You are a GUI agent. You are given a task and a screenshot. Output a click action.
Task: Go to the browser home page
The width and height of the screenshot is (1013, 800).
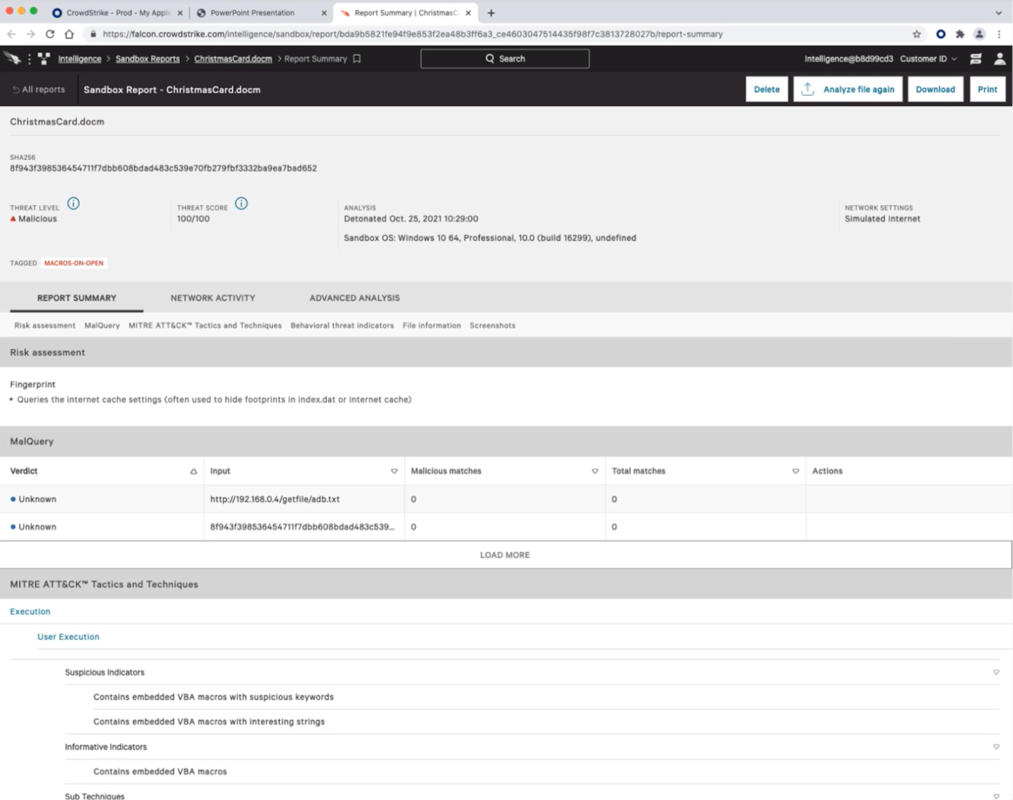(70, 34)
